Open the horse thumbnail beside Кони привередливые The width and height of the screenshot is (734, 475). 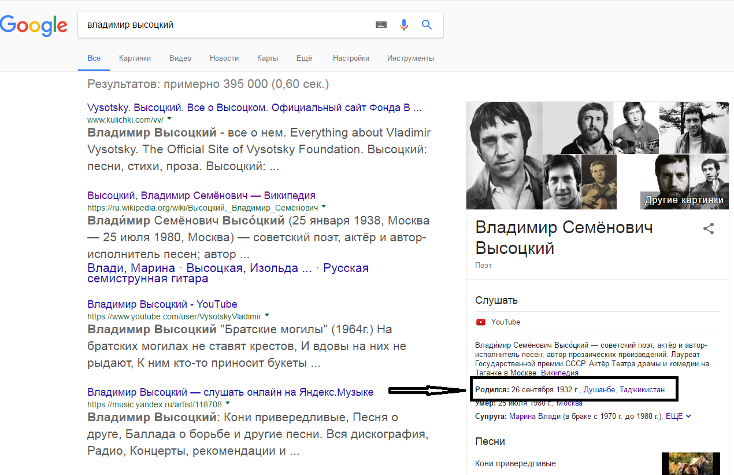coord(691,463)
